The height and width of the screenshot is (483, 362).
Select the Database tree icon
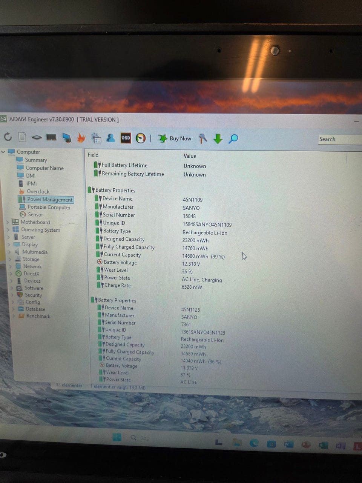[x=21, y=309]
